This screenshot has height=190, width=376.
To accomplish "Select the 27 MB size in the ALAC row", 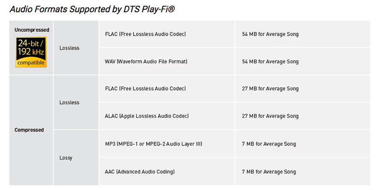I will (271, 116).
